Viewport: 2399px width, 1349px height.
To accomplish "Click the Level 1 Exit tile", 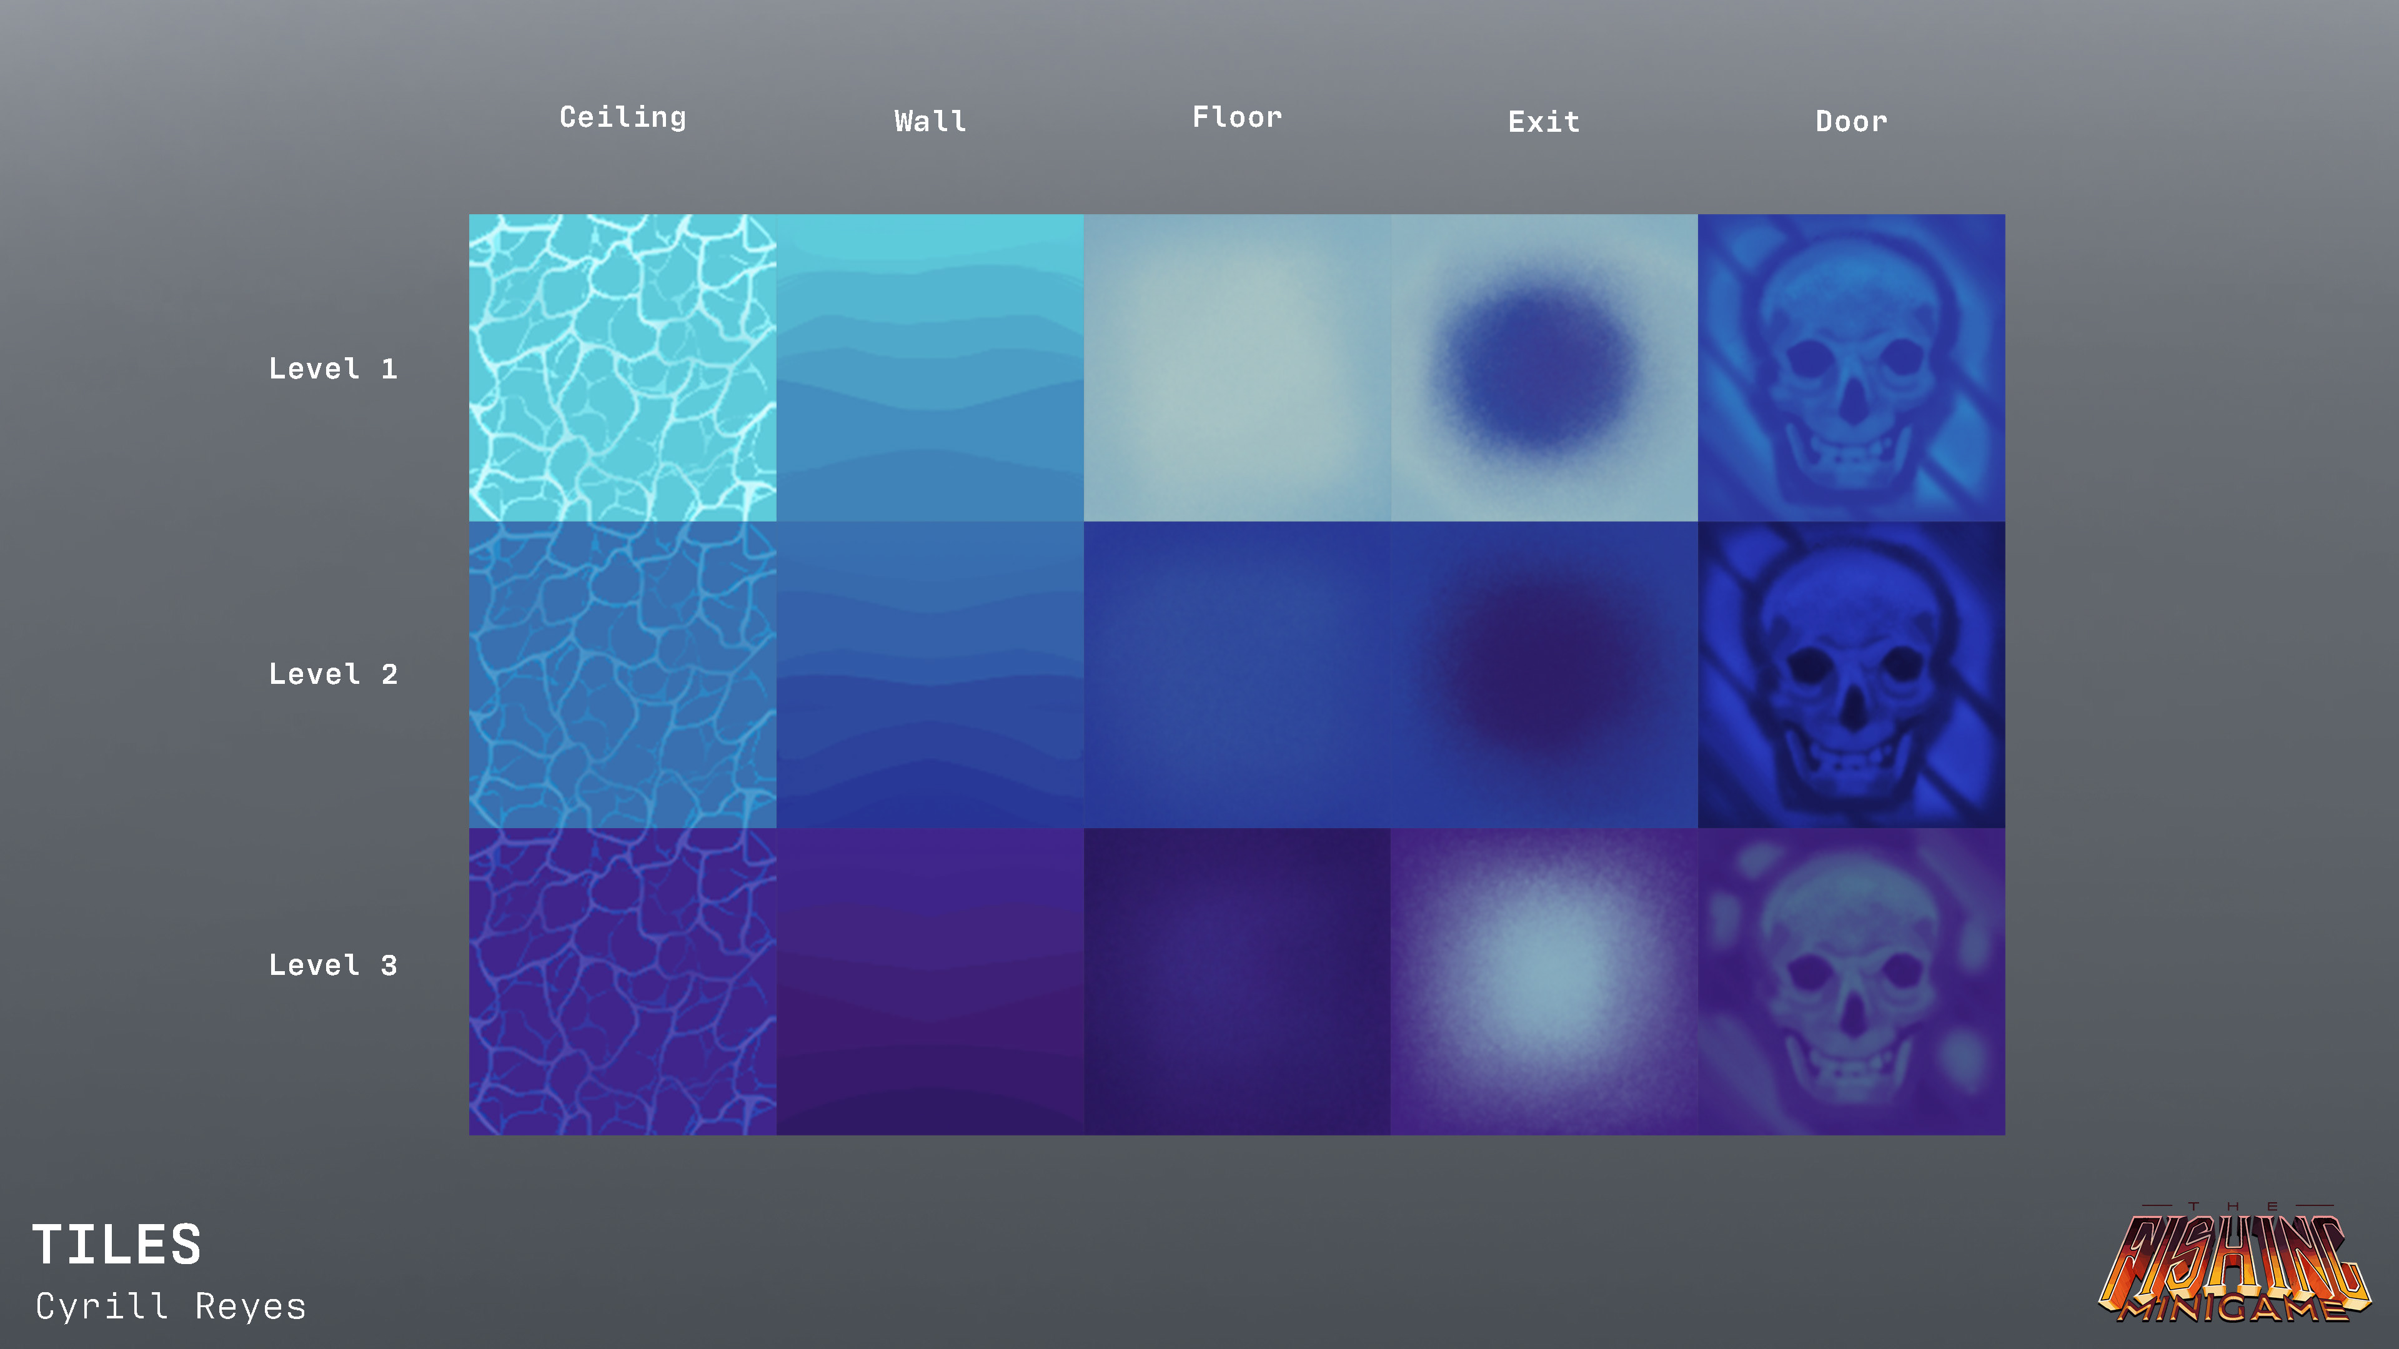I will pyautogui.click(x=1544, y=368).
